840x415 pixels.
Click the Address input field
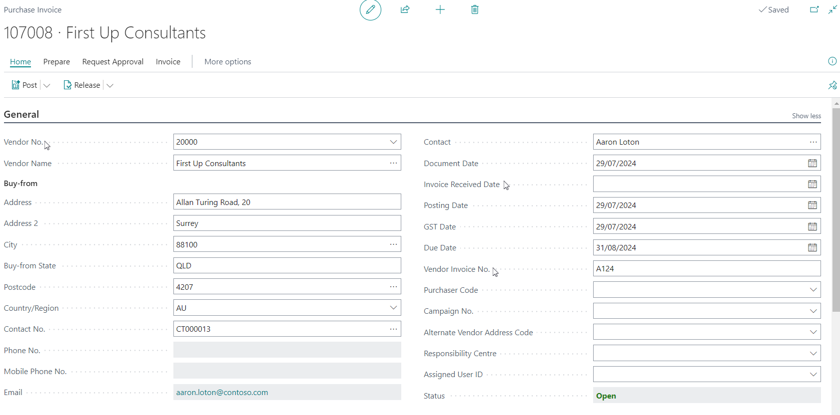[287, 202]
